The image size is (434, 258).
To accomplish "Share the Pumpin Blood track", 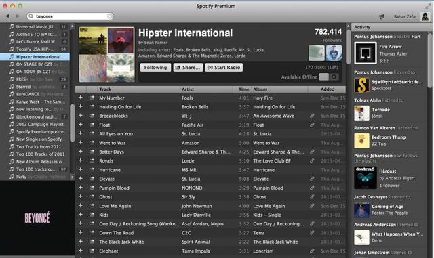I will point(92,188).
